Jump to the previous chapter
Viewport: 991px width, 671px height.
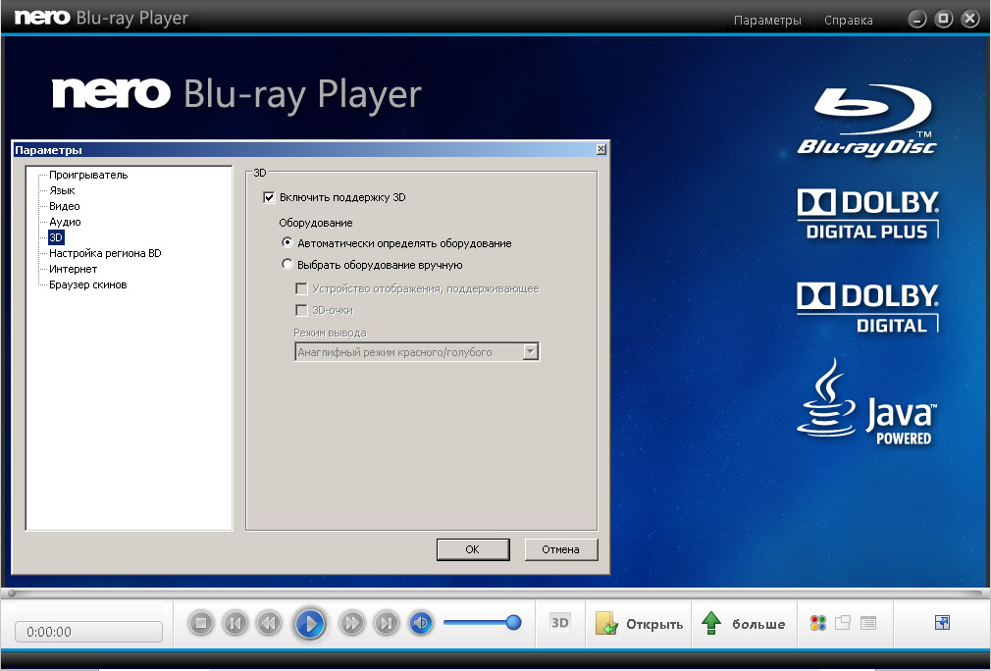coord(235,624)
